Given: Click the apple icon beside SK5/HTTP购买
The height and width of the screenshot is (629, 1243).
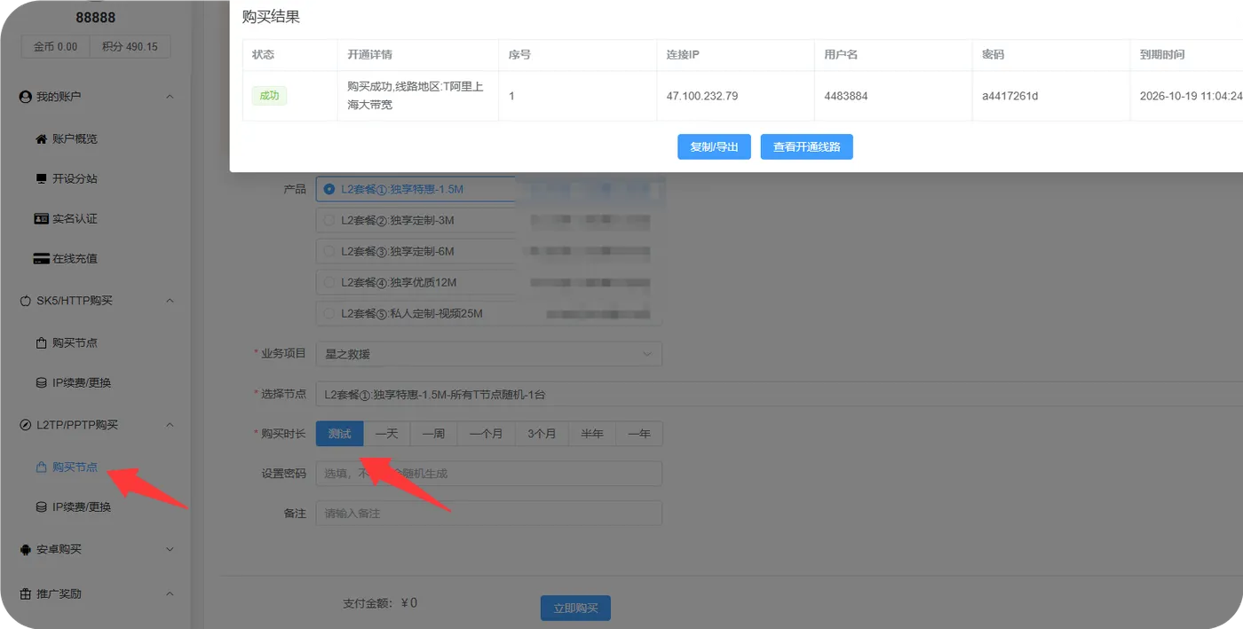Looking at the screenshot, I should (25, 301).
